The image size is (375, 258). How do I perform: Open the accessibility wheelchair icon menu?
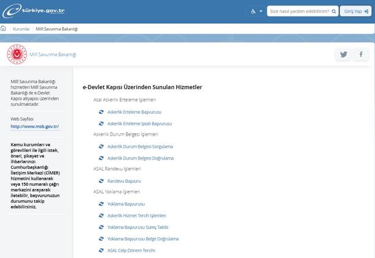[253, 11]
